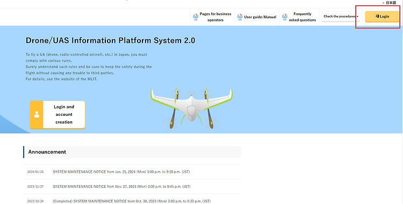Switch language to 日本語
The height and width of the screenshot is (204, 403).
391,3
